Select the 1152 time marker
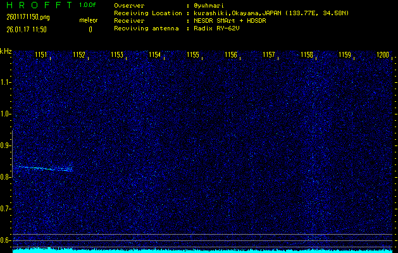Image resolution: width=398 pixels, height=253 pixels. point(79,55)
